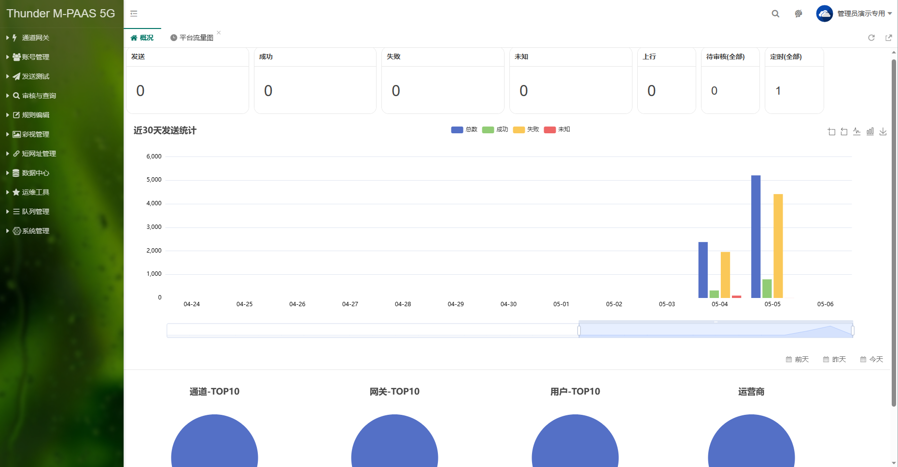Close the 平台流量图 tab
The image size is (898, 467).
tap(219, 32)
